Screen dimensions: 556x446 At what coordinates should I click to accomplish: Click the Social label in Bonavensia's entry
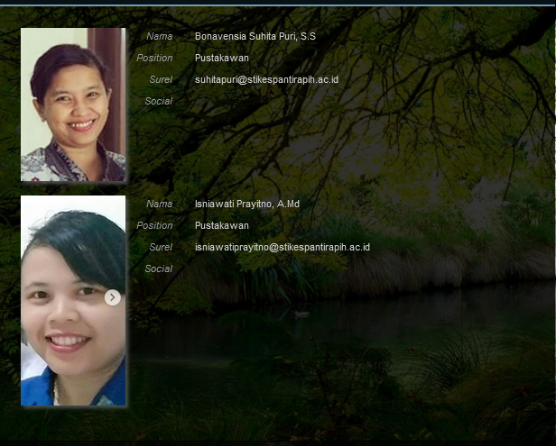click(x=158, y=102)
